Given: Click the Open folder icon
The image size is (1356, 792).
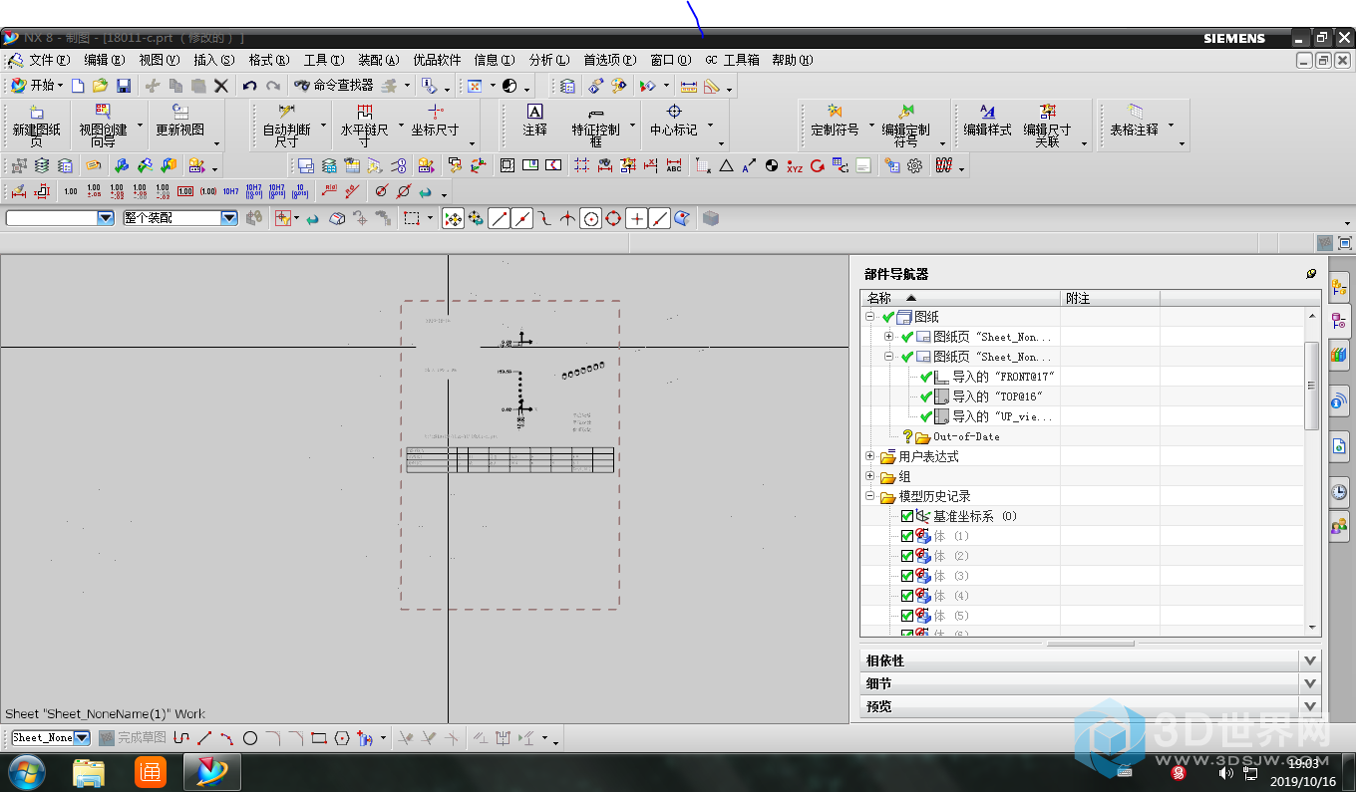Looking at the screenshot, I should click(101, 87).
